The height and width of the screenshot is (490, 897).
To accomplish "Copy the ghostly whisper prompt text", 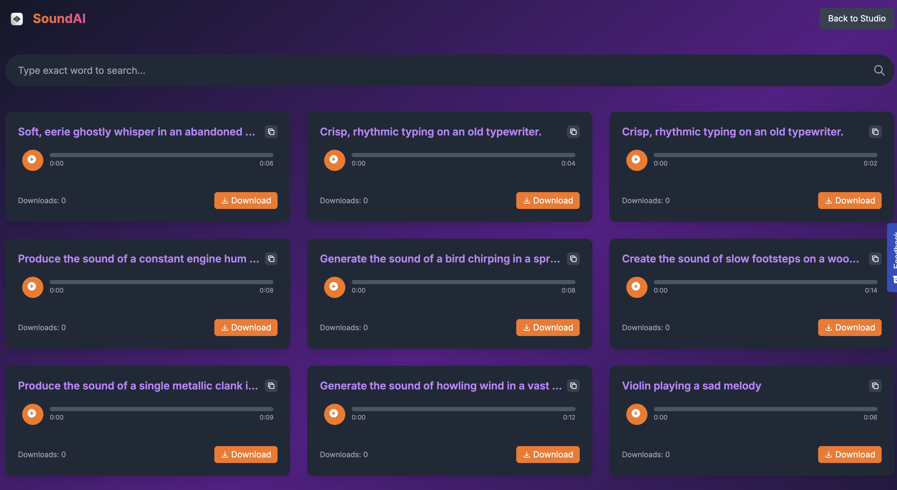I will [271, 132].
